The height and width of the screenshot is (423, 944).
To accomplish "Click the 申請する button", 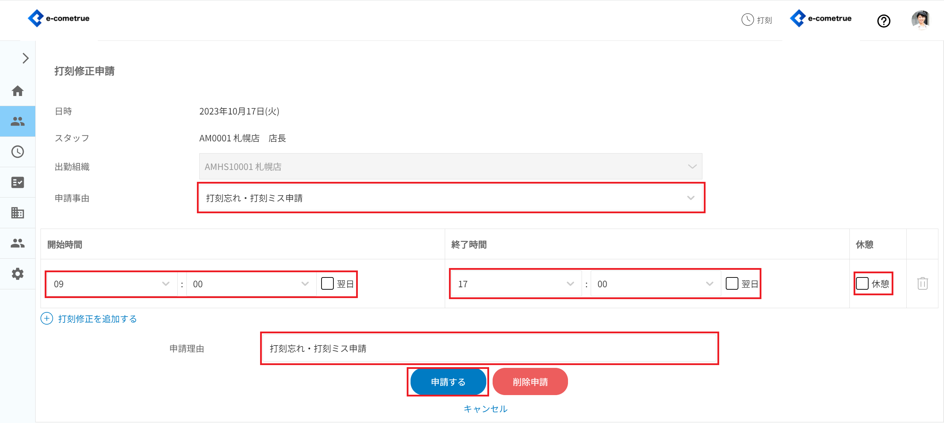I will click(x=448, y=382).
